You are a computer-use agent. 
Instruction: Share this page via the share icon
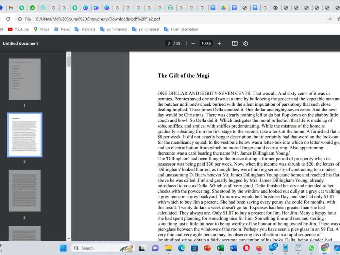[x=329, y=19]
